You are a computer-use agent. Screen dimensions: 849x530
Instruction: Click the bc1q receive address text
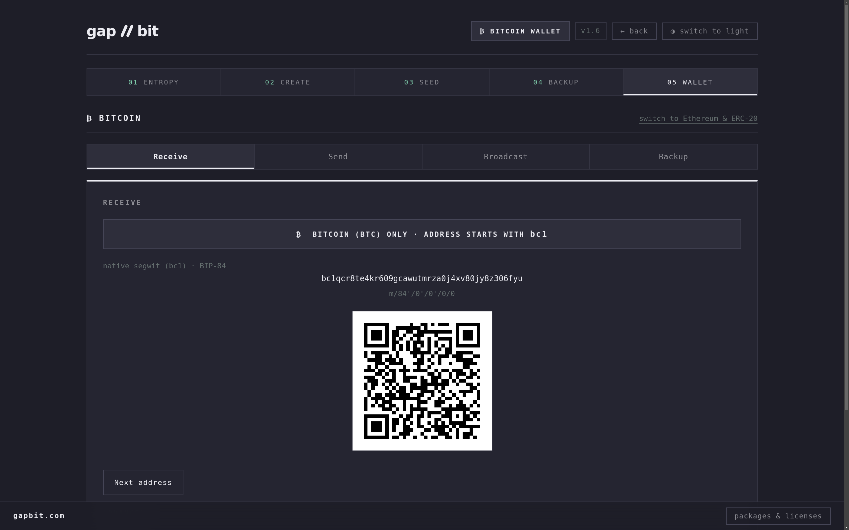(422, 278)
